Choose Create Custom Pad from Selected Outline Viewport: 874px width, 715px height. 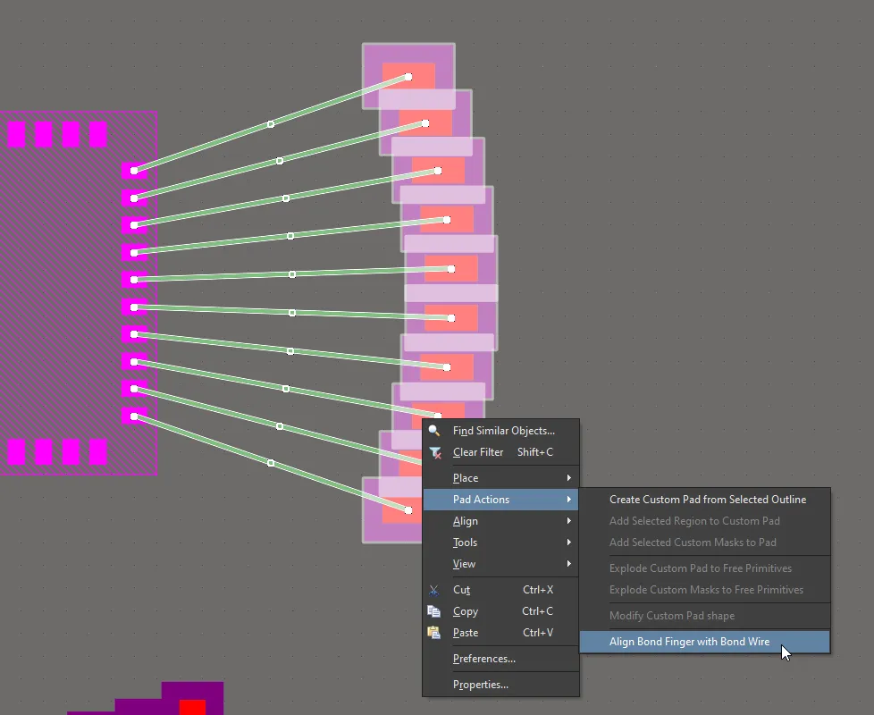707,500
